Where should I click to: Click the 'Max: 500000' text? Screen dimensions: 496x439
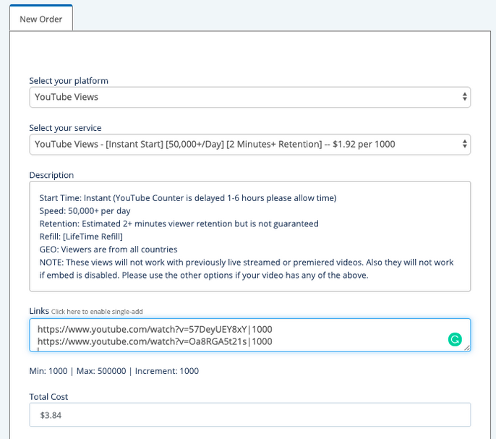101,371
